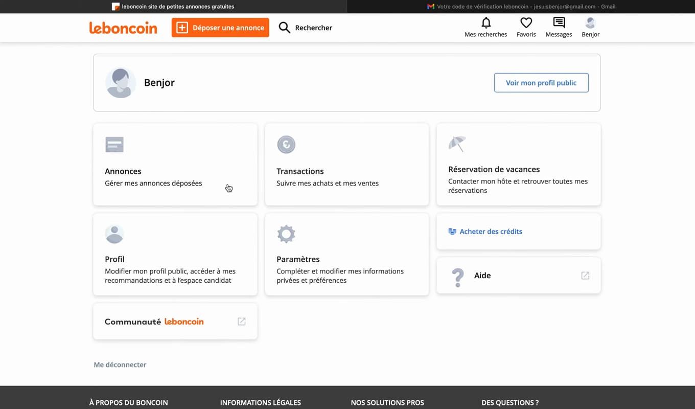This screenshot has width=695, height=409.
Task: Click 'Contacter mon hôte' description text
Action: (x=518, y=186)
